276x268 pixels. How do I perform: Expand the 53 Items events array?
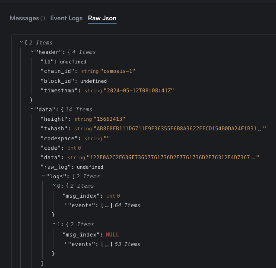click(x=65, y=243)
